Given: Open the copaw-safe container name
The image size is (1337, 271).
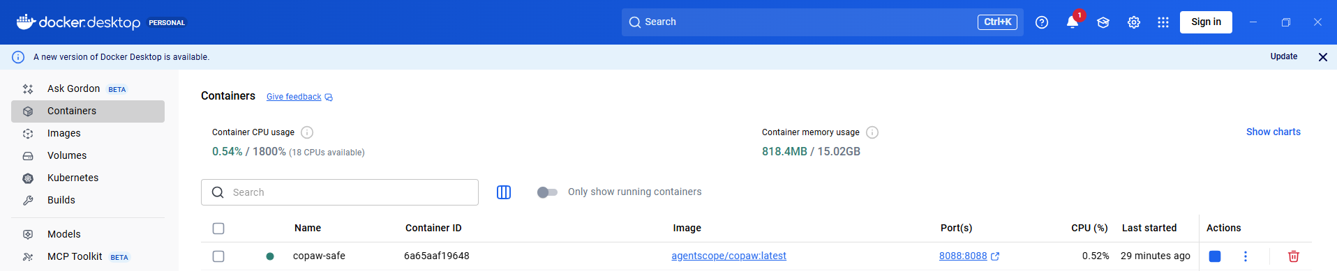Looking at the screenshot, I should (x=319, y=256).
